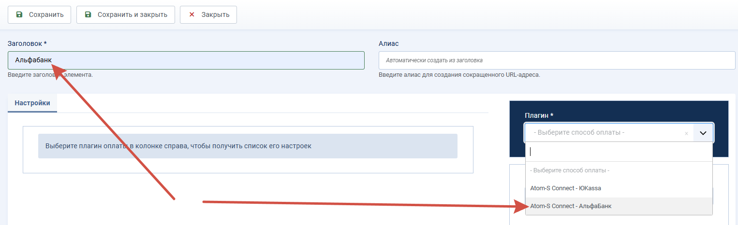Click floppy icon on Сохранить и закрыть

click(x=88, y=14)
